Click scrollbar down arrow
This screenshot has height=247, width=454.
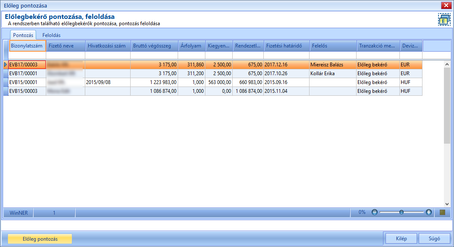pyautogui.click(x=447, y=204)
